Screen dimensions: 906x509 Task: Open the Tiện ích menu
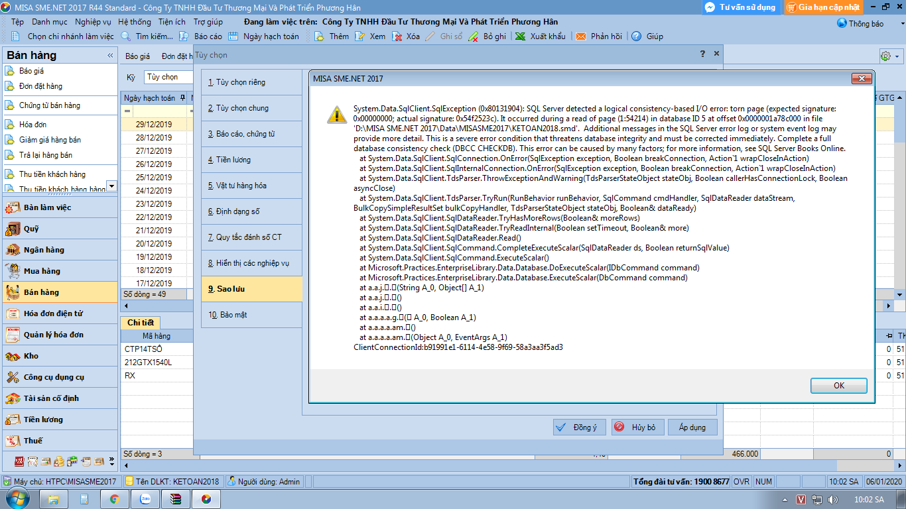pyautogui.click(x=172, y=22)
